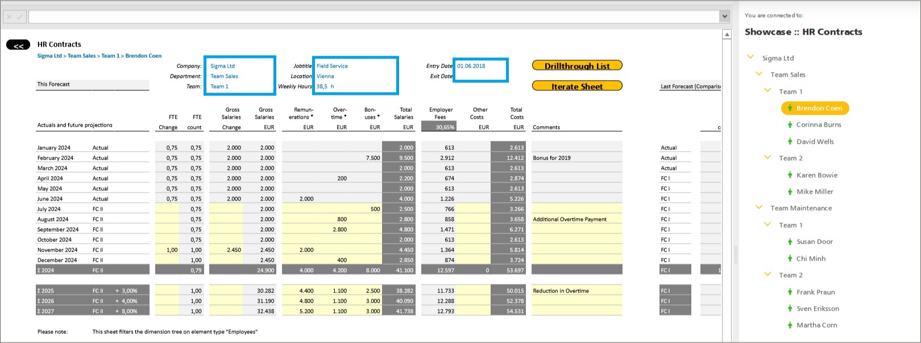The image size is (921, 343).
Task: Select Martha Corn in the tree
Action: click(x=816, y=325)
